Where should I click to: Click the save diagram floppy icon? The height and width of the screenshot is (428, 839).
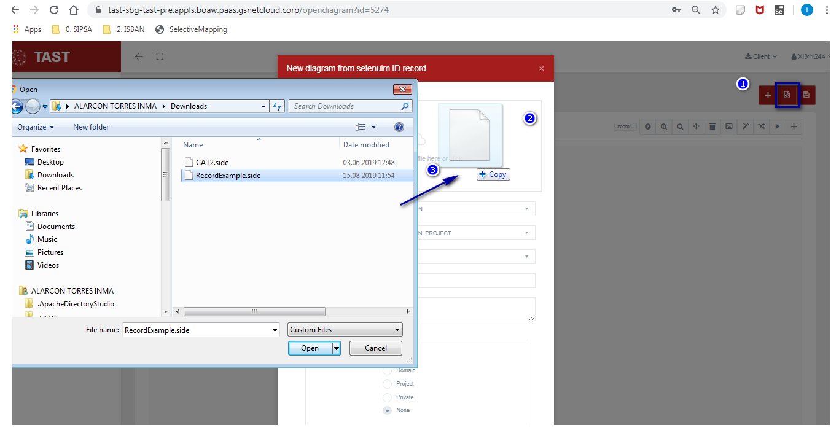tap(806, 95)
